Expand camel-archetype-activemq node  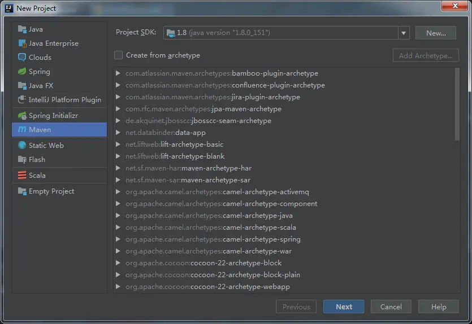118,192
